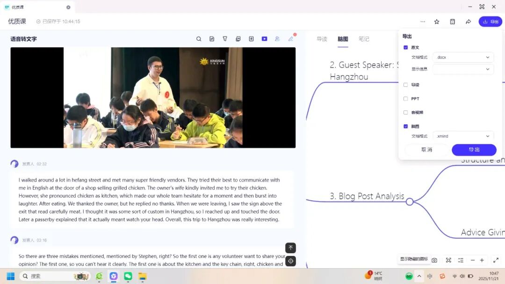Viewport: 505px width, 284px height.
Task: Open the .docx document format dropdown
Action: [463, 57]
